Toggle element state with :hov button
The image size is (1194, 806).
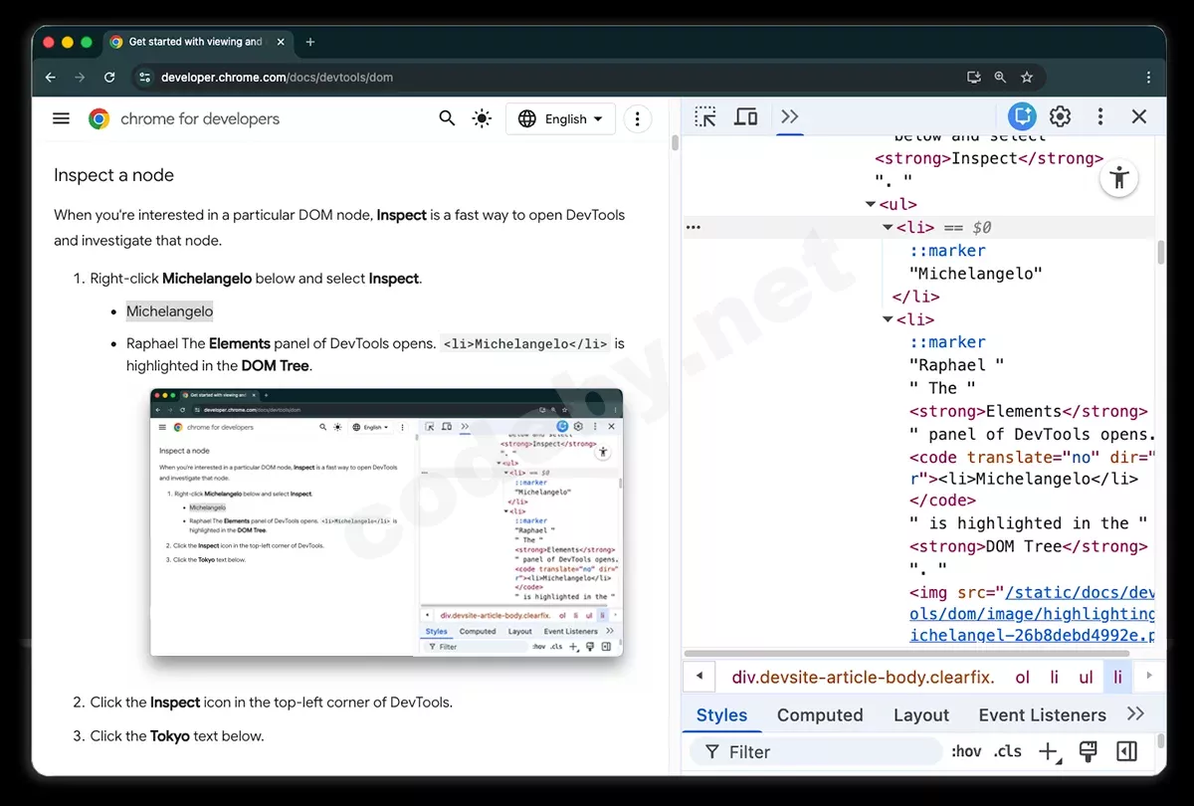click(965, 751)
